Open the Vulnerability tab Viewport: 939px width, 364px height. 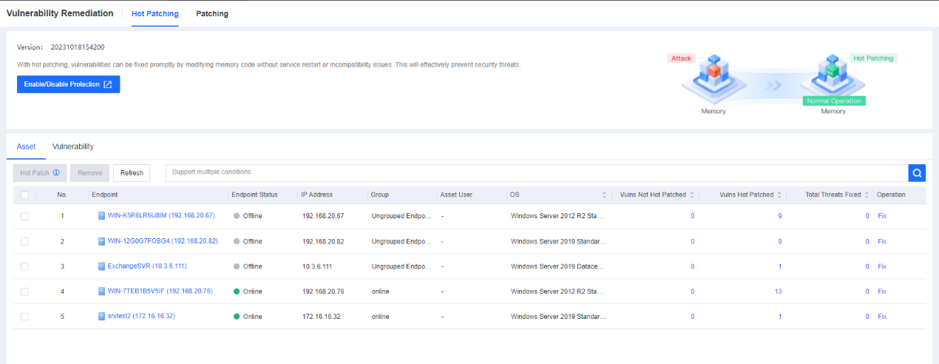pos(72,146)
